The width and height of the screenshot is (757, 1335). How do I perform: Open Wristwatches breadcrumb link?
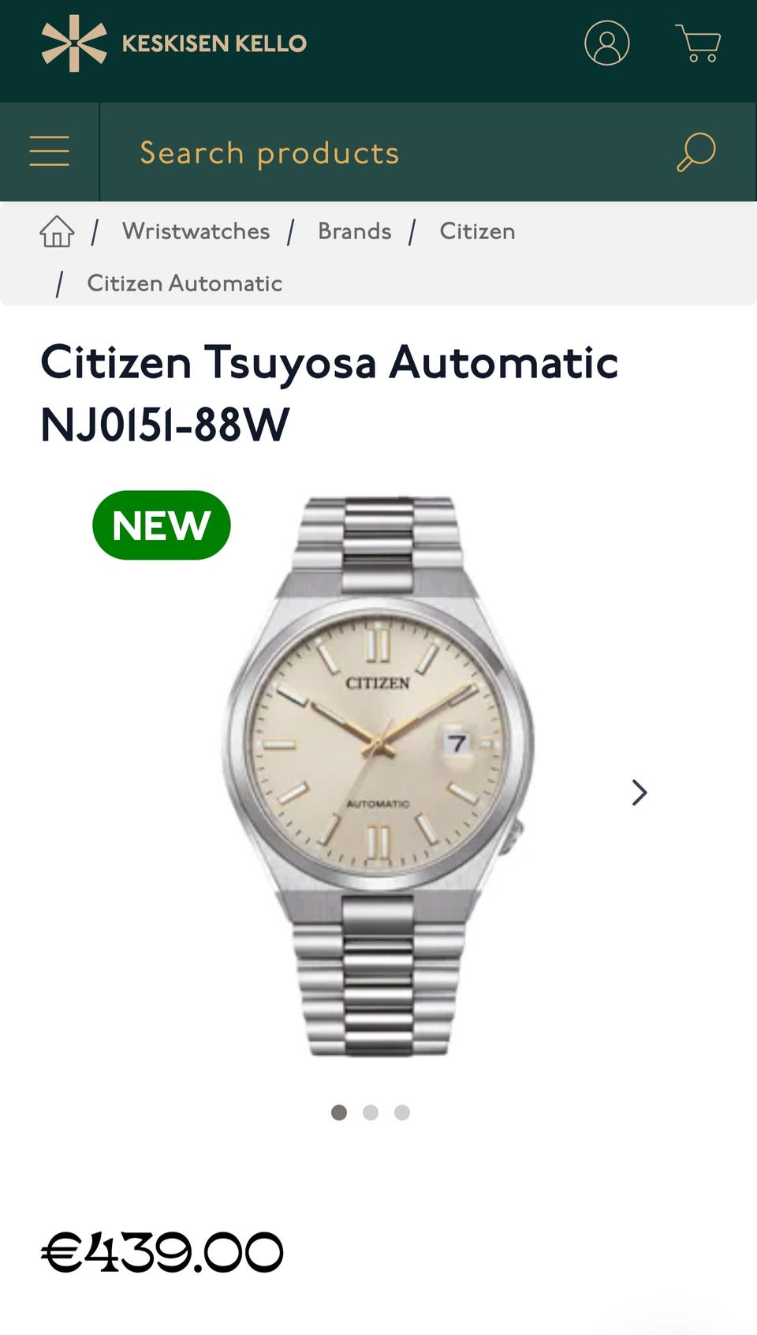196,231
